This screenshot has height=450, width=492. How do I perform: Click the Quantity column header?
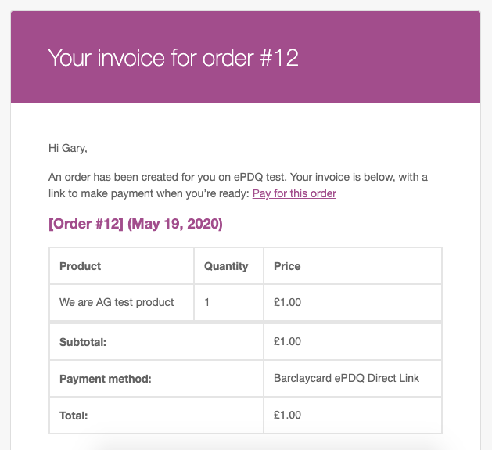226,266
